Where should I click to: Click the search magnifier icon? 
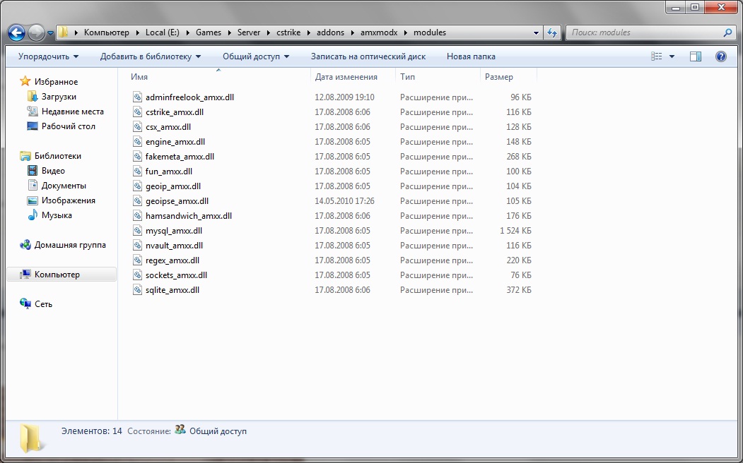[728, 32]
